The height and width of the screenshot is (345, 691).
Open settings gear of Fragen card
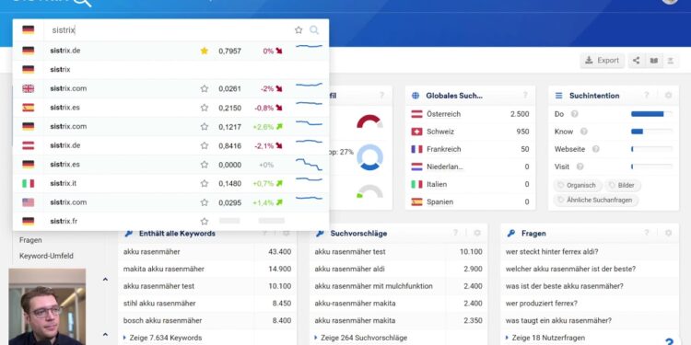click(x=668, y=234)
